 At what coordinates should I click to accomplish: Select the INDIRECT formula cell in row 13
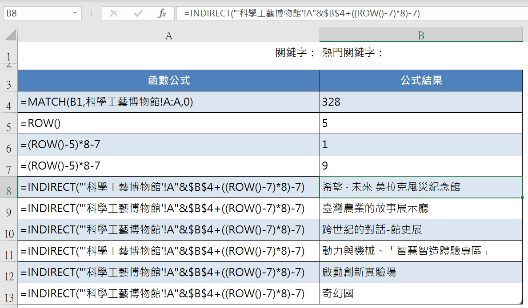[169, 293]
